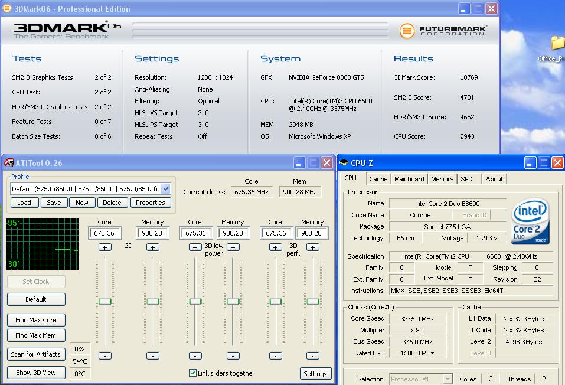Click the Rated FSB 1500.0 MHz value
Image resolution: width=565 pixels, height=385 pixels.
point(417,353)
